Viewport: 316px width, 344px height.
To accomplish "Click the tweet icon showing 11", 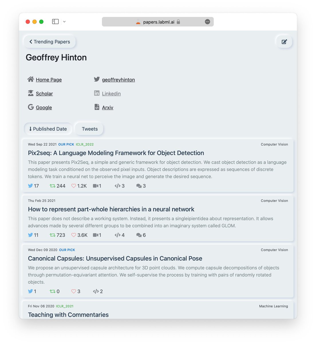I will coord(30,235).
